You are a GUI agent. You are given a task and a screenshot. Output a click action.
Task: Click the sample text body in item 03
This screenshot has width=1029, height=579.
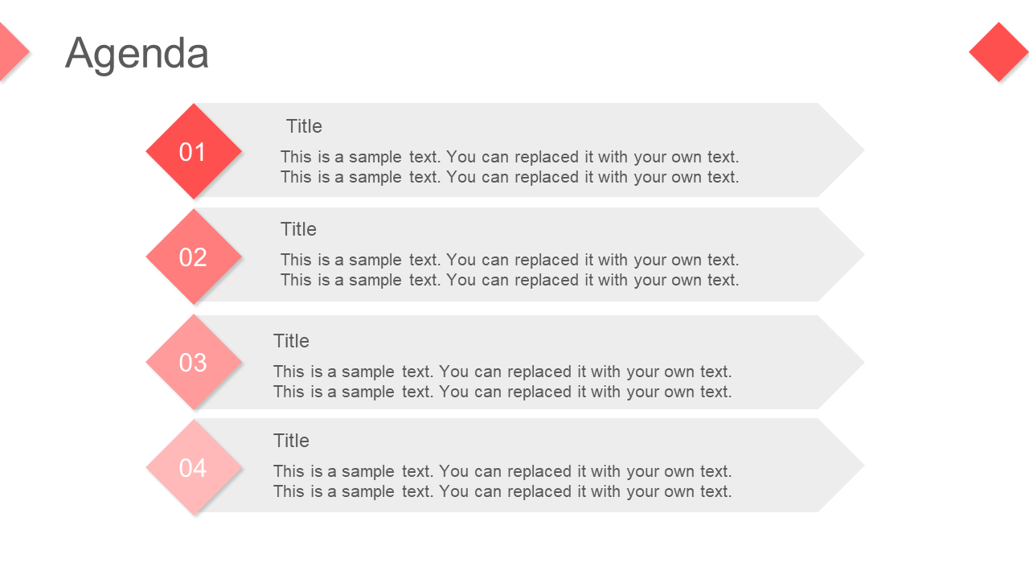[502, 381]
